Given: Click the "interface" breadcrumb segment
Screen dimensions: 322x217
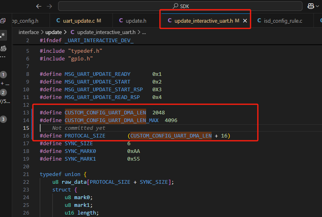Looking at the screenshot, I should point(28,32).
